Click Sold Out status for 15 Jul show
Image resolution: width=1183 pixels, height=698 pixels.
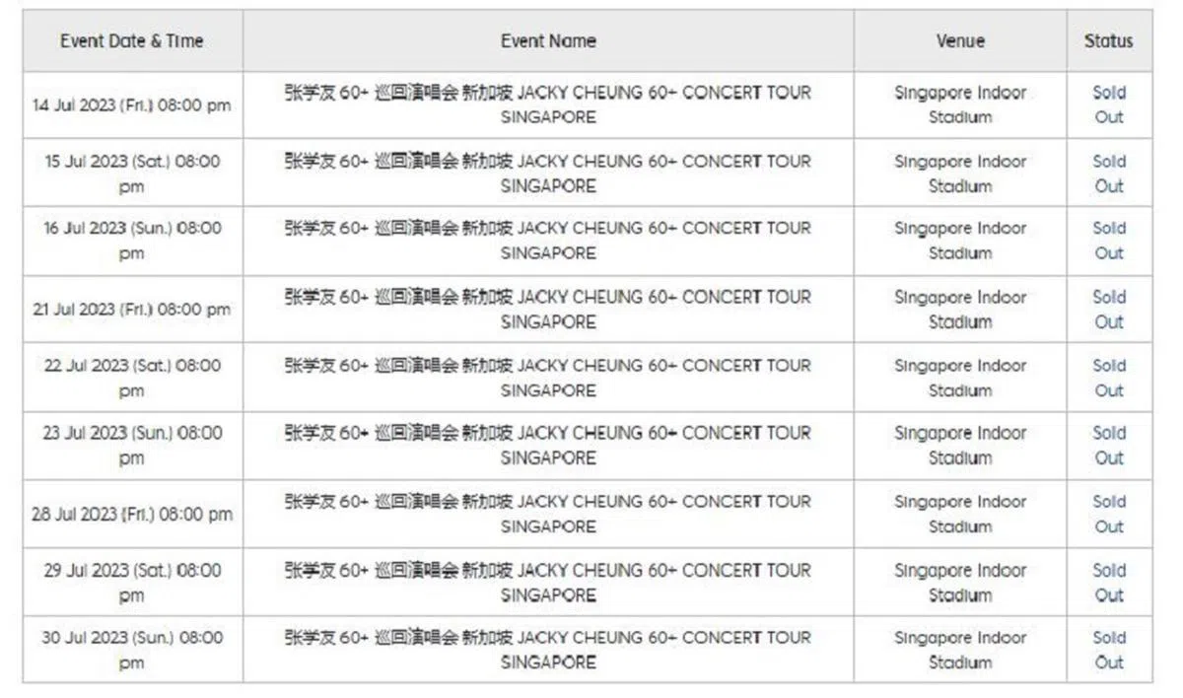click(x=1109, y=174)
